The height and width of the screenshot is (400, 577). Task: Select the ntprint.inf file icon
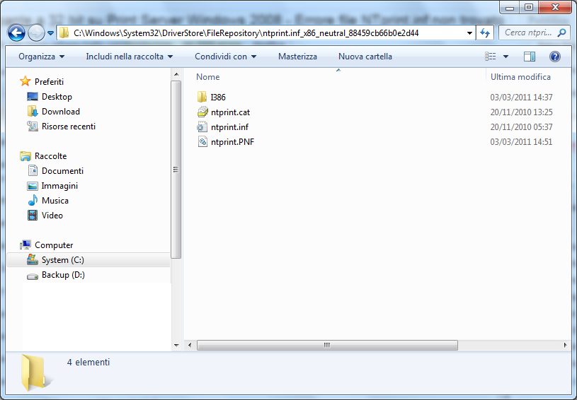click(202, 127)
